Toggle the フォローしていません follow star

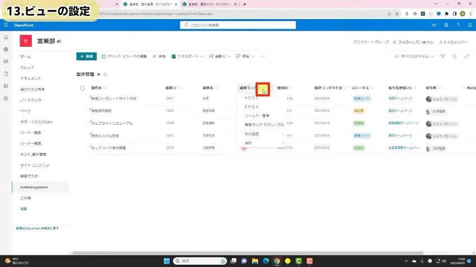(x=395, y=42)
